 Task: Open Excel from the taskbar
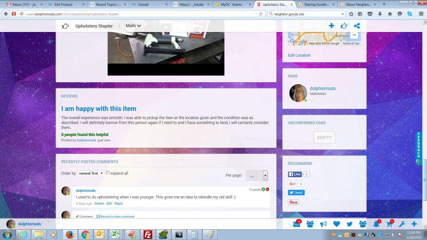tap(116, 235)
